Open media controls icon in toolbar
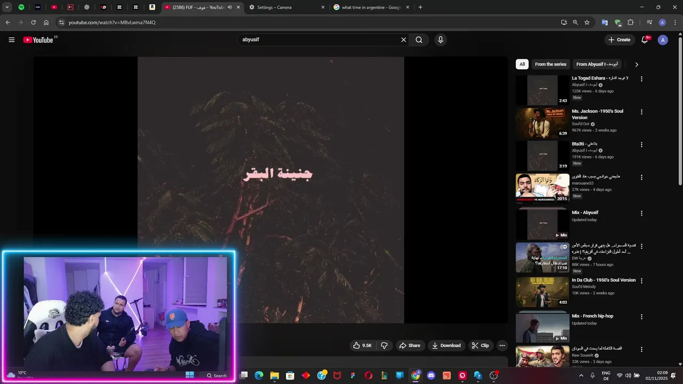The height and width of the screenshot is (384, 683). [649, 22]
